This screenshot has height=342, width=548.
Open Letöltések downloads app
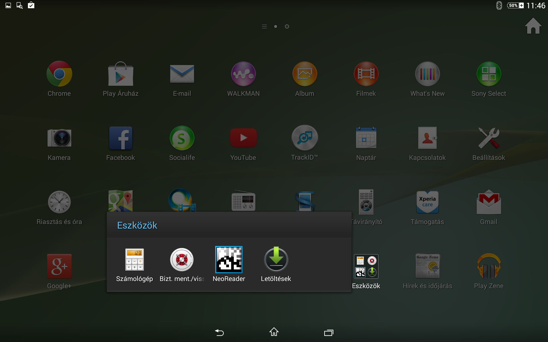click(276, 260)
